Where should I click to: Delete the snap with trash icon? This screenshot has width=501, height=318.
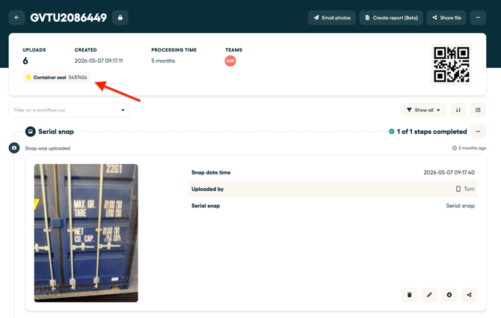click(x=409, y=295)
